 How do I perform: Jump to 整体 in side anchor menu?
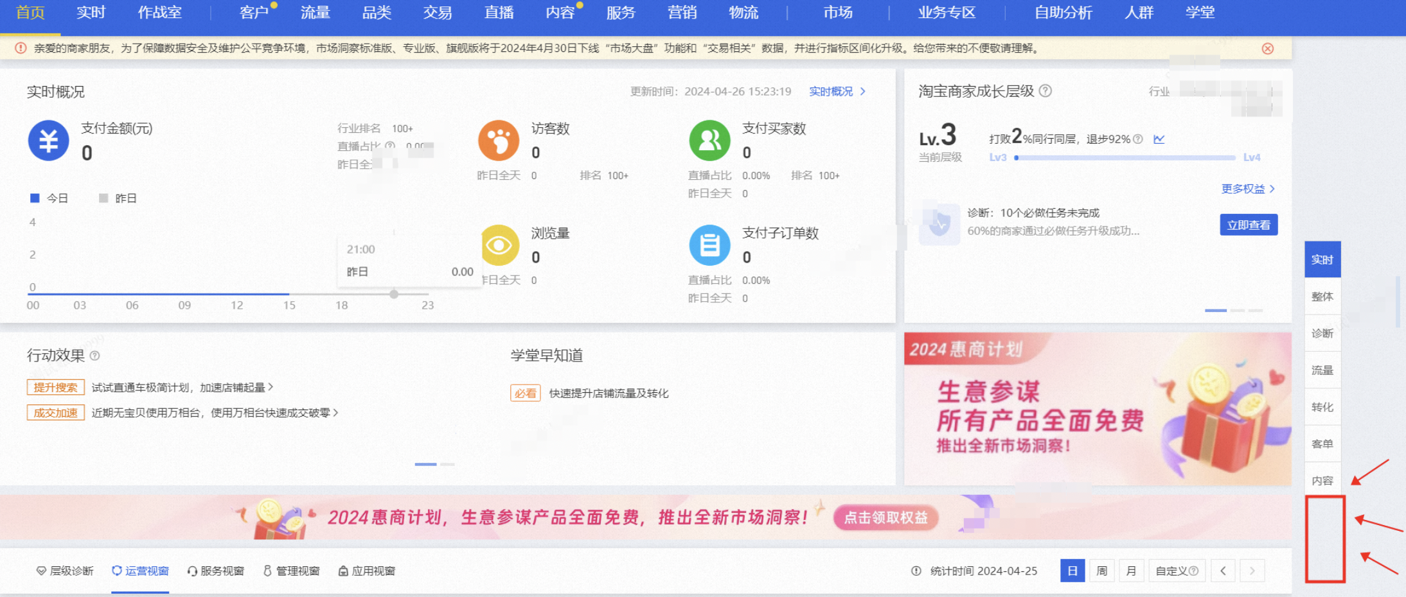[1322, 297]
